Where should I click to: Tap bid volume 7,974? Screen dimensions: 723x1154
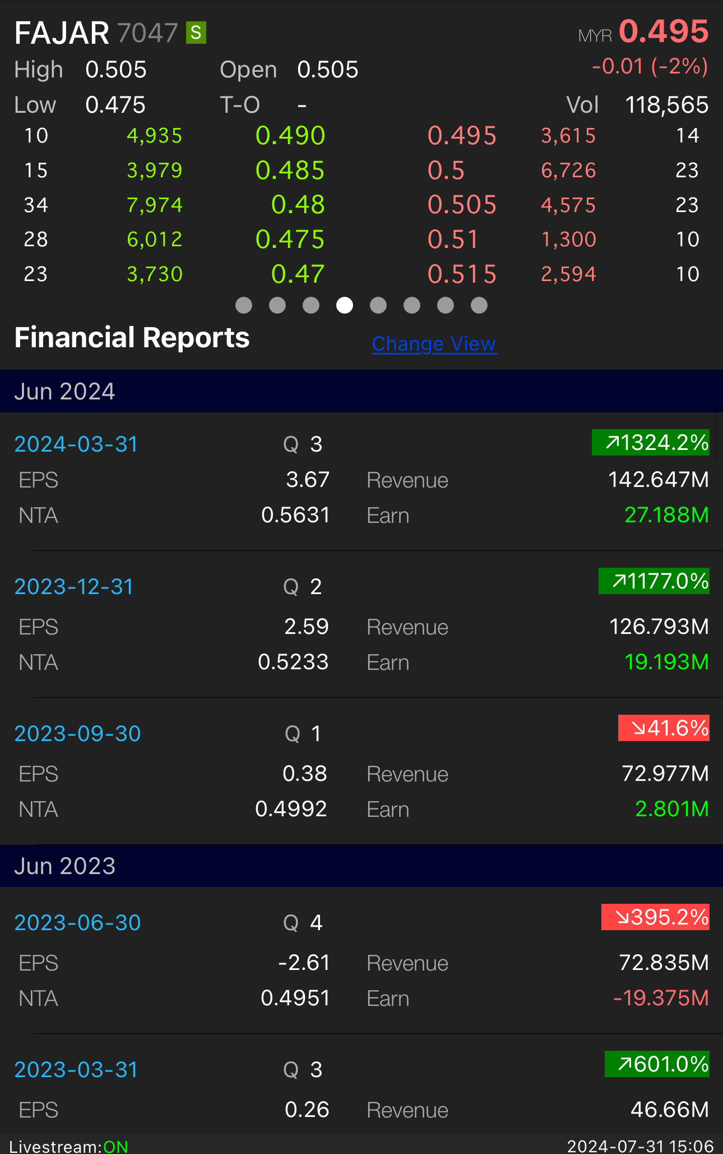coord(155,205)
